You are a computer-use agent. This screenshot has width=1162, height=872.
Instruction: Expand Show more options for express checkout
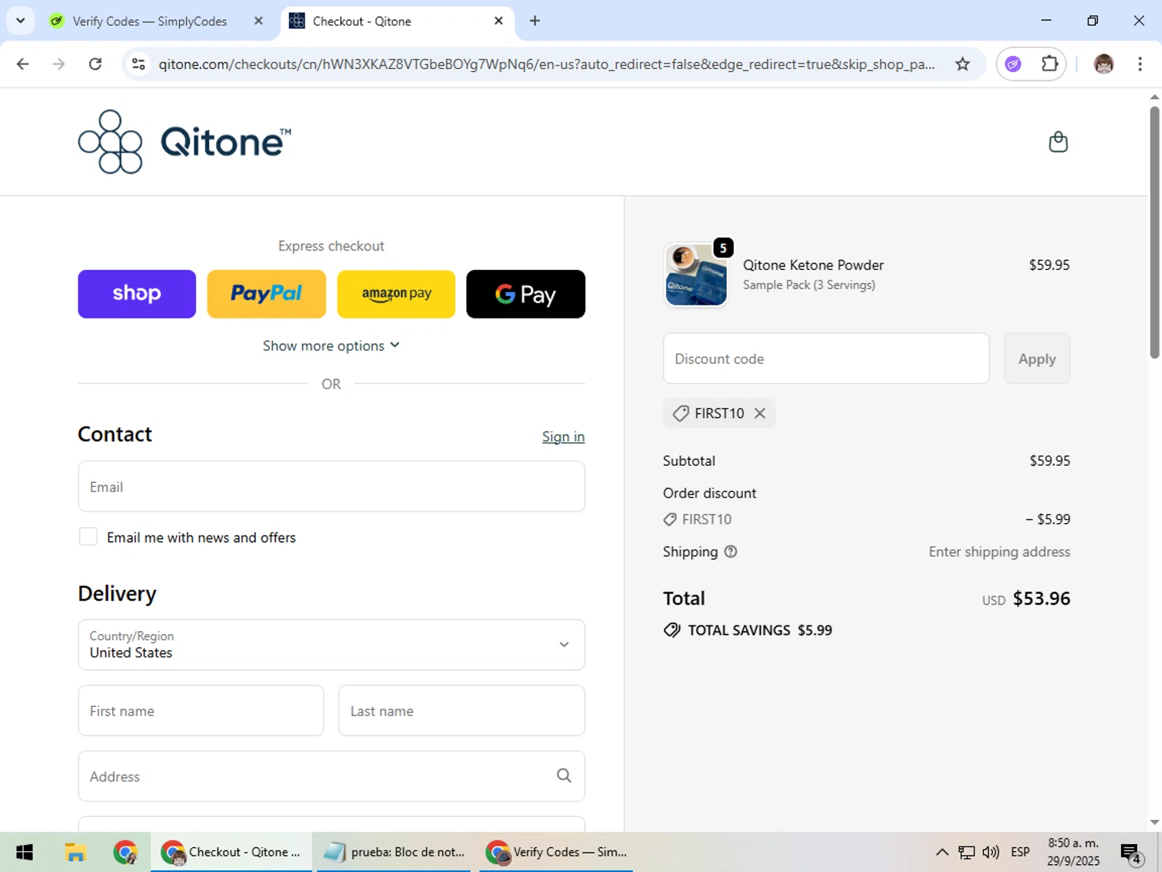[331, 346]
